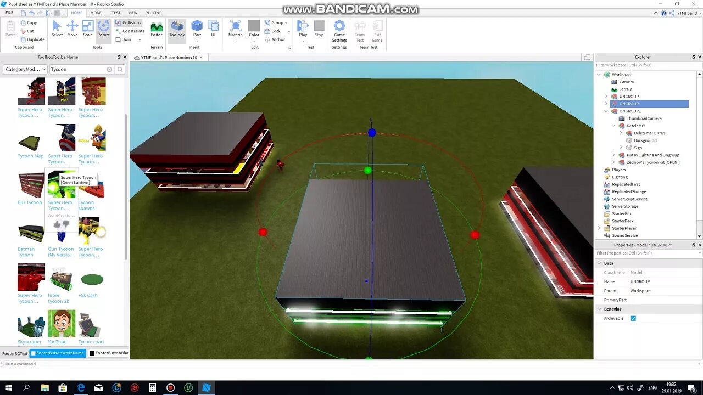Collapse the Workspace tree node
703x395 pixels.
coord(599,75)
